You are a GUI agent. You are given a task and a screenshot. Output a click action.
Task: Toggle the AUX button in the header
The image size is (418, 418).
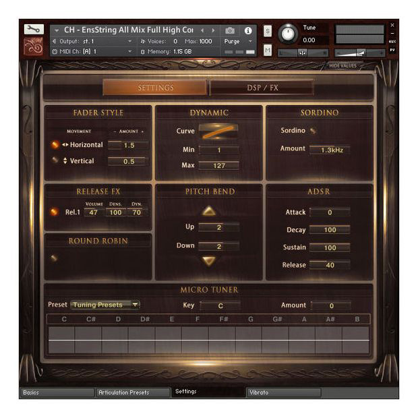pyautogui.click(x=392, y=42)
